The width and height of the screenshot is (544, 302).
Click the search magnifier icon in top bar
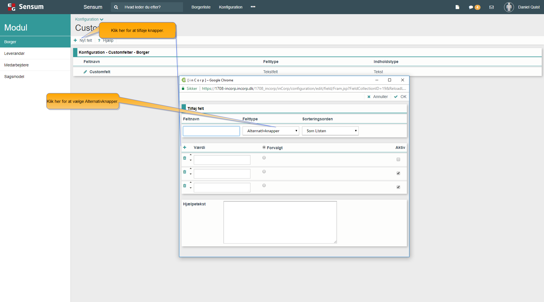click(x=116, y=7)
